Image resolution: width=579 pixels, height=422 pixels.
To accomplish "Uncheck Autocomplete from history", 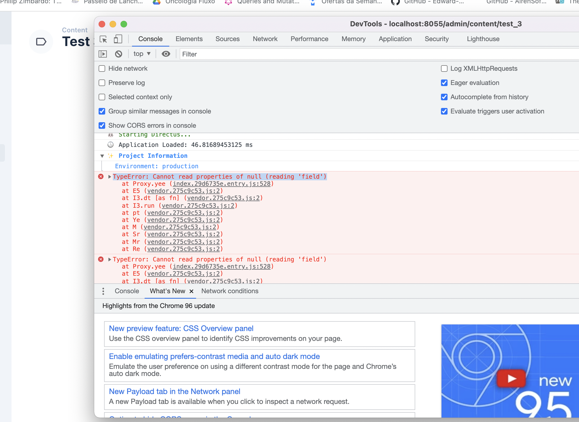I will click(444, 97).
